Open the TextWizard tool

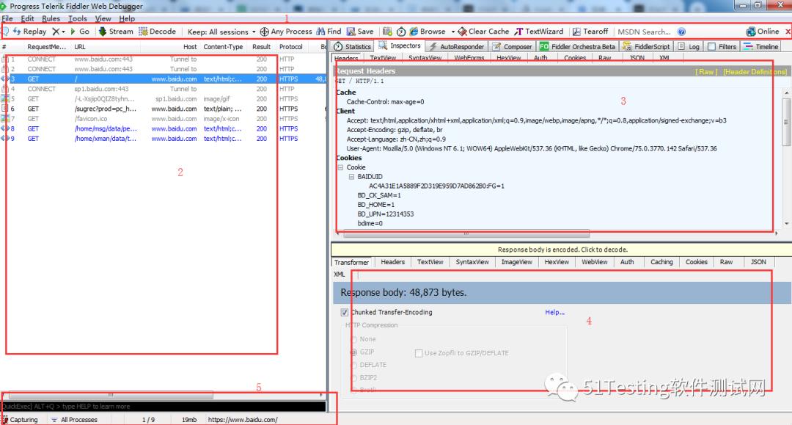pyautogui.click(x=518, y=32)
